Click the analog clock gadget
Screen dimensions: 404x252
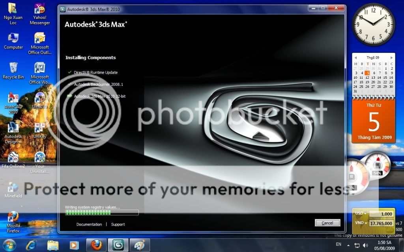373,24
